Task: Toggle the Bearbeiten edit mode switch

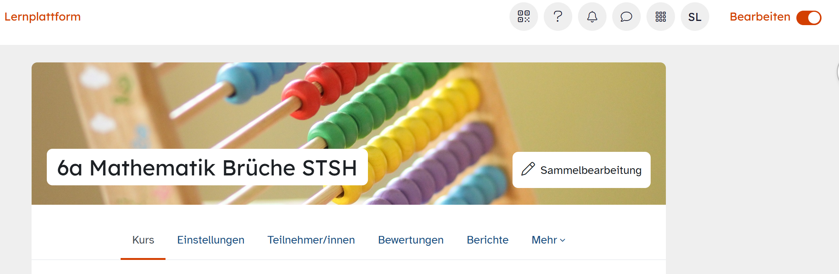Action: (x=809, y=18)
